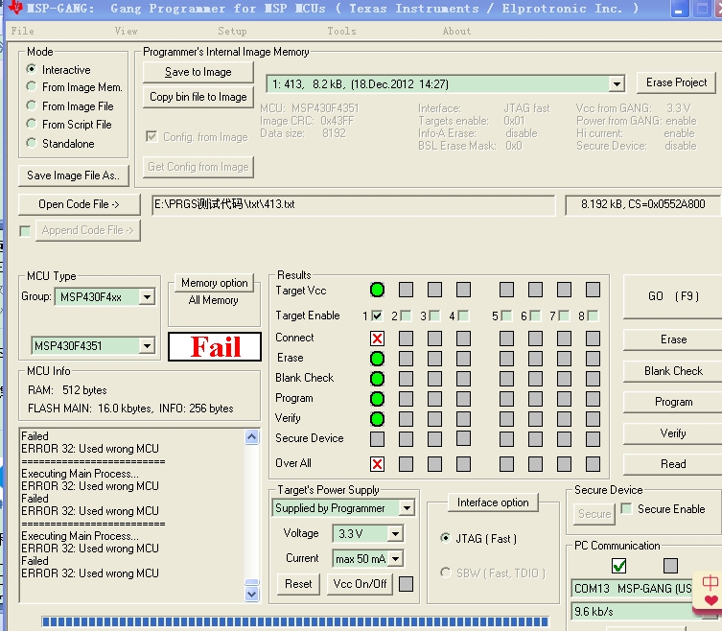Screen dimensions: 722x631
Task: Expand the Current max 50 mA dropdown
Action: [395, 559]
